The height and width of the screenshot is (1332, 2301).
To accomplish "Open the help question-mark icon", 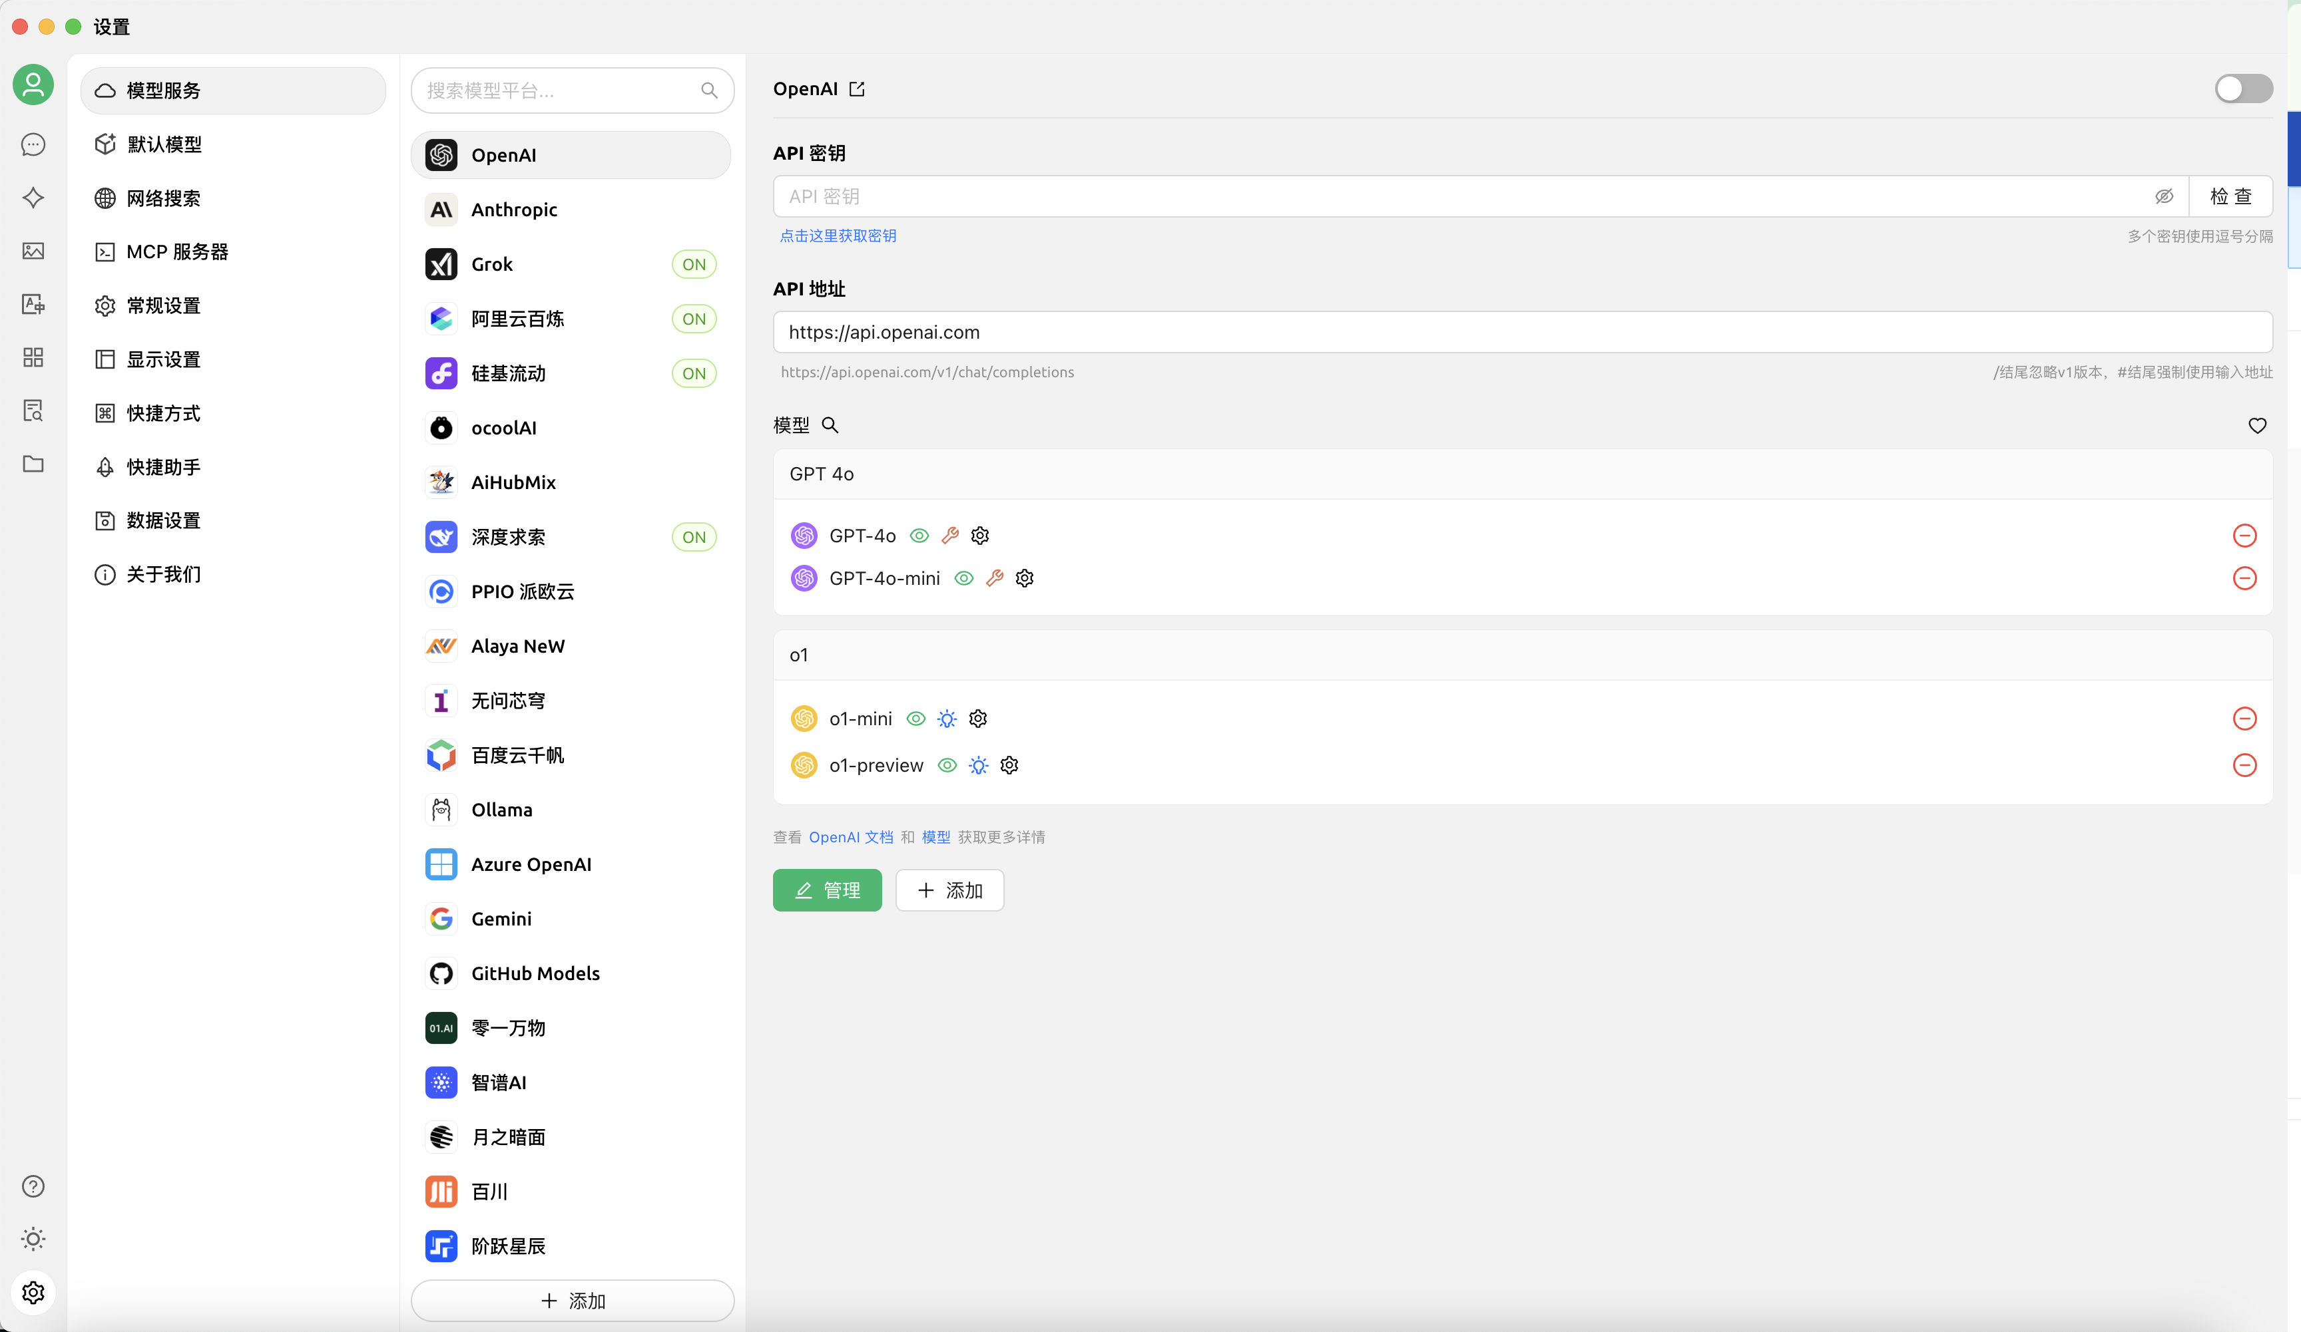I will click(33, 1186).
